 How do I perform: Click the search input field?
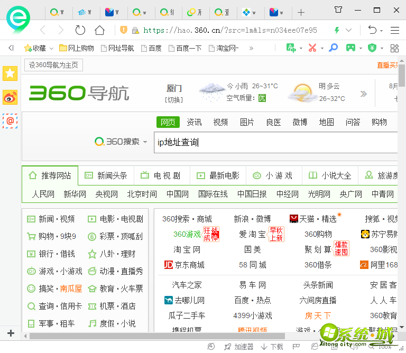[x=275, y=142]
